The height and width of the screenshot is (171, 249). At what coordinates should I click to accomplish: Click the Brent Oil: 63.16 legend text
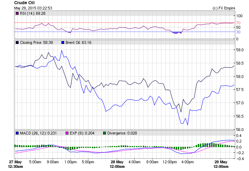tap(79, 42)
